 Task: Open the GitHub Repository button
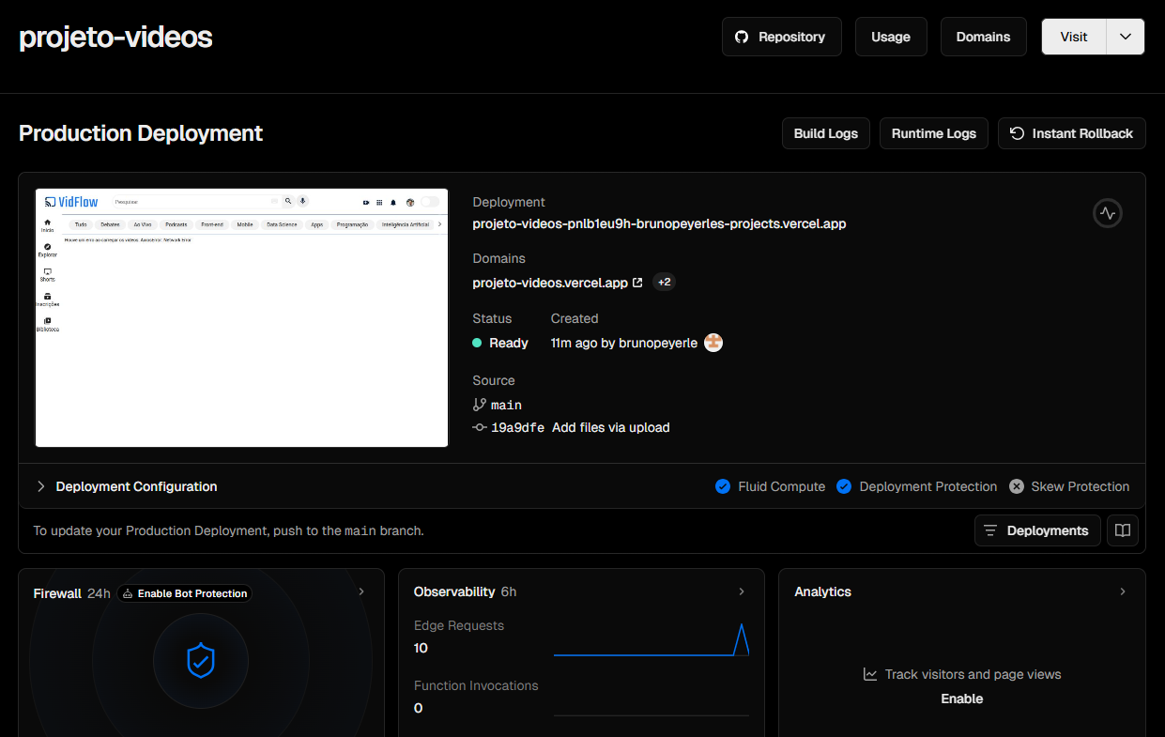782,37
